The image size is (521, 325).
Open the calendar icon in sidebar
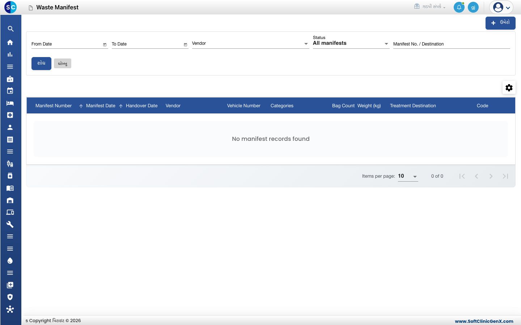pyautogui.click(x=10, y=91)
